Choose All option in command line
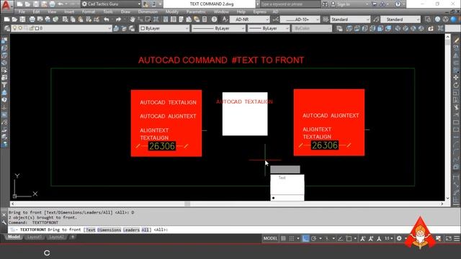461x259 pixels. 146,230
